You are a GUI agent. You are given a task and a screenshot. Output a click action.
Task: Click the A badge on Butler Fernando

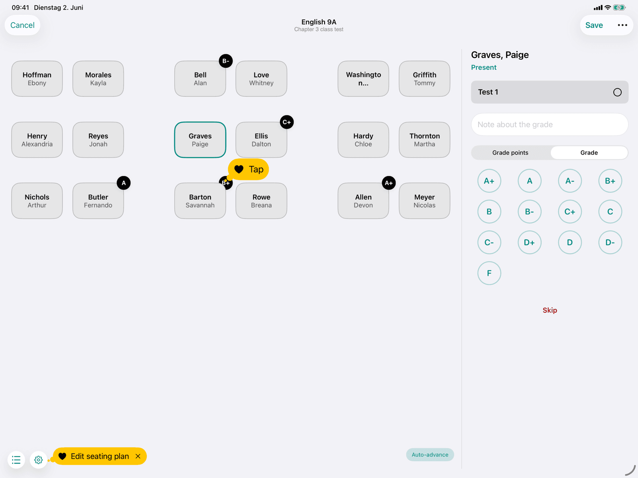124,183
